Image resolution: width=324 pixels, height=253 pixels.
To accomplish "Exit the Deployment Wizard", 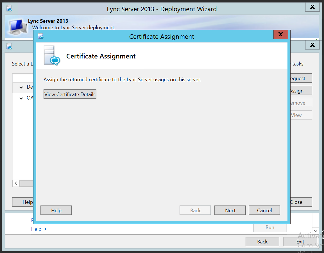I will 300,242.
